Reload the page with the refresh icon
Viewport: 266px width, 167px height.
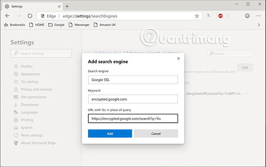(30, 16)
